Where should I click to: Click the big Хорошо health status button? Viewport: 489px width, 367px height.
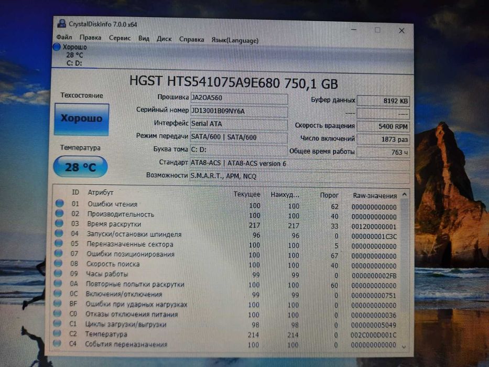coord(81,119)
